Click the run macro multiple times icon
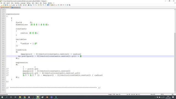This screenshot has height=99, width=176. coord(67,5)
